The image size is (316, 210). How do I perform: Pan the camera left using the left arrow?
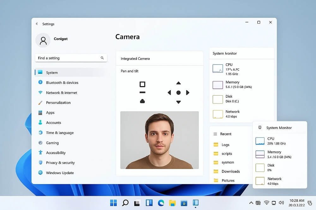pyautogui.click(x=169, y=92)
